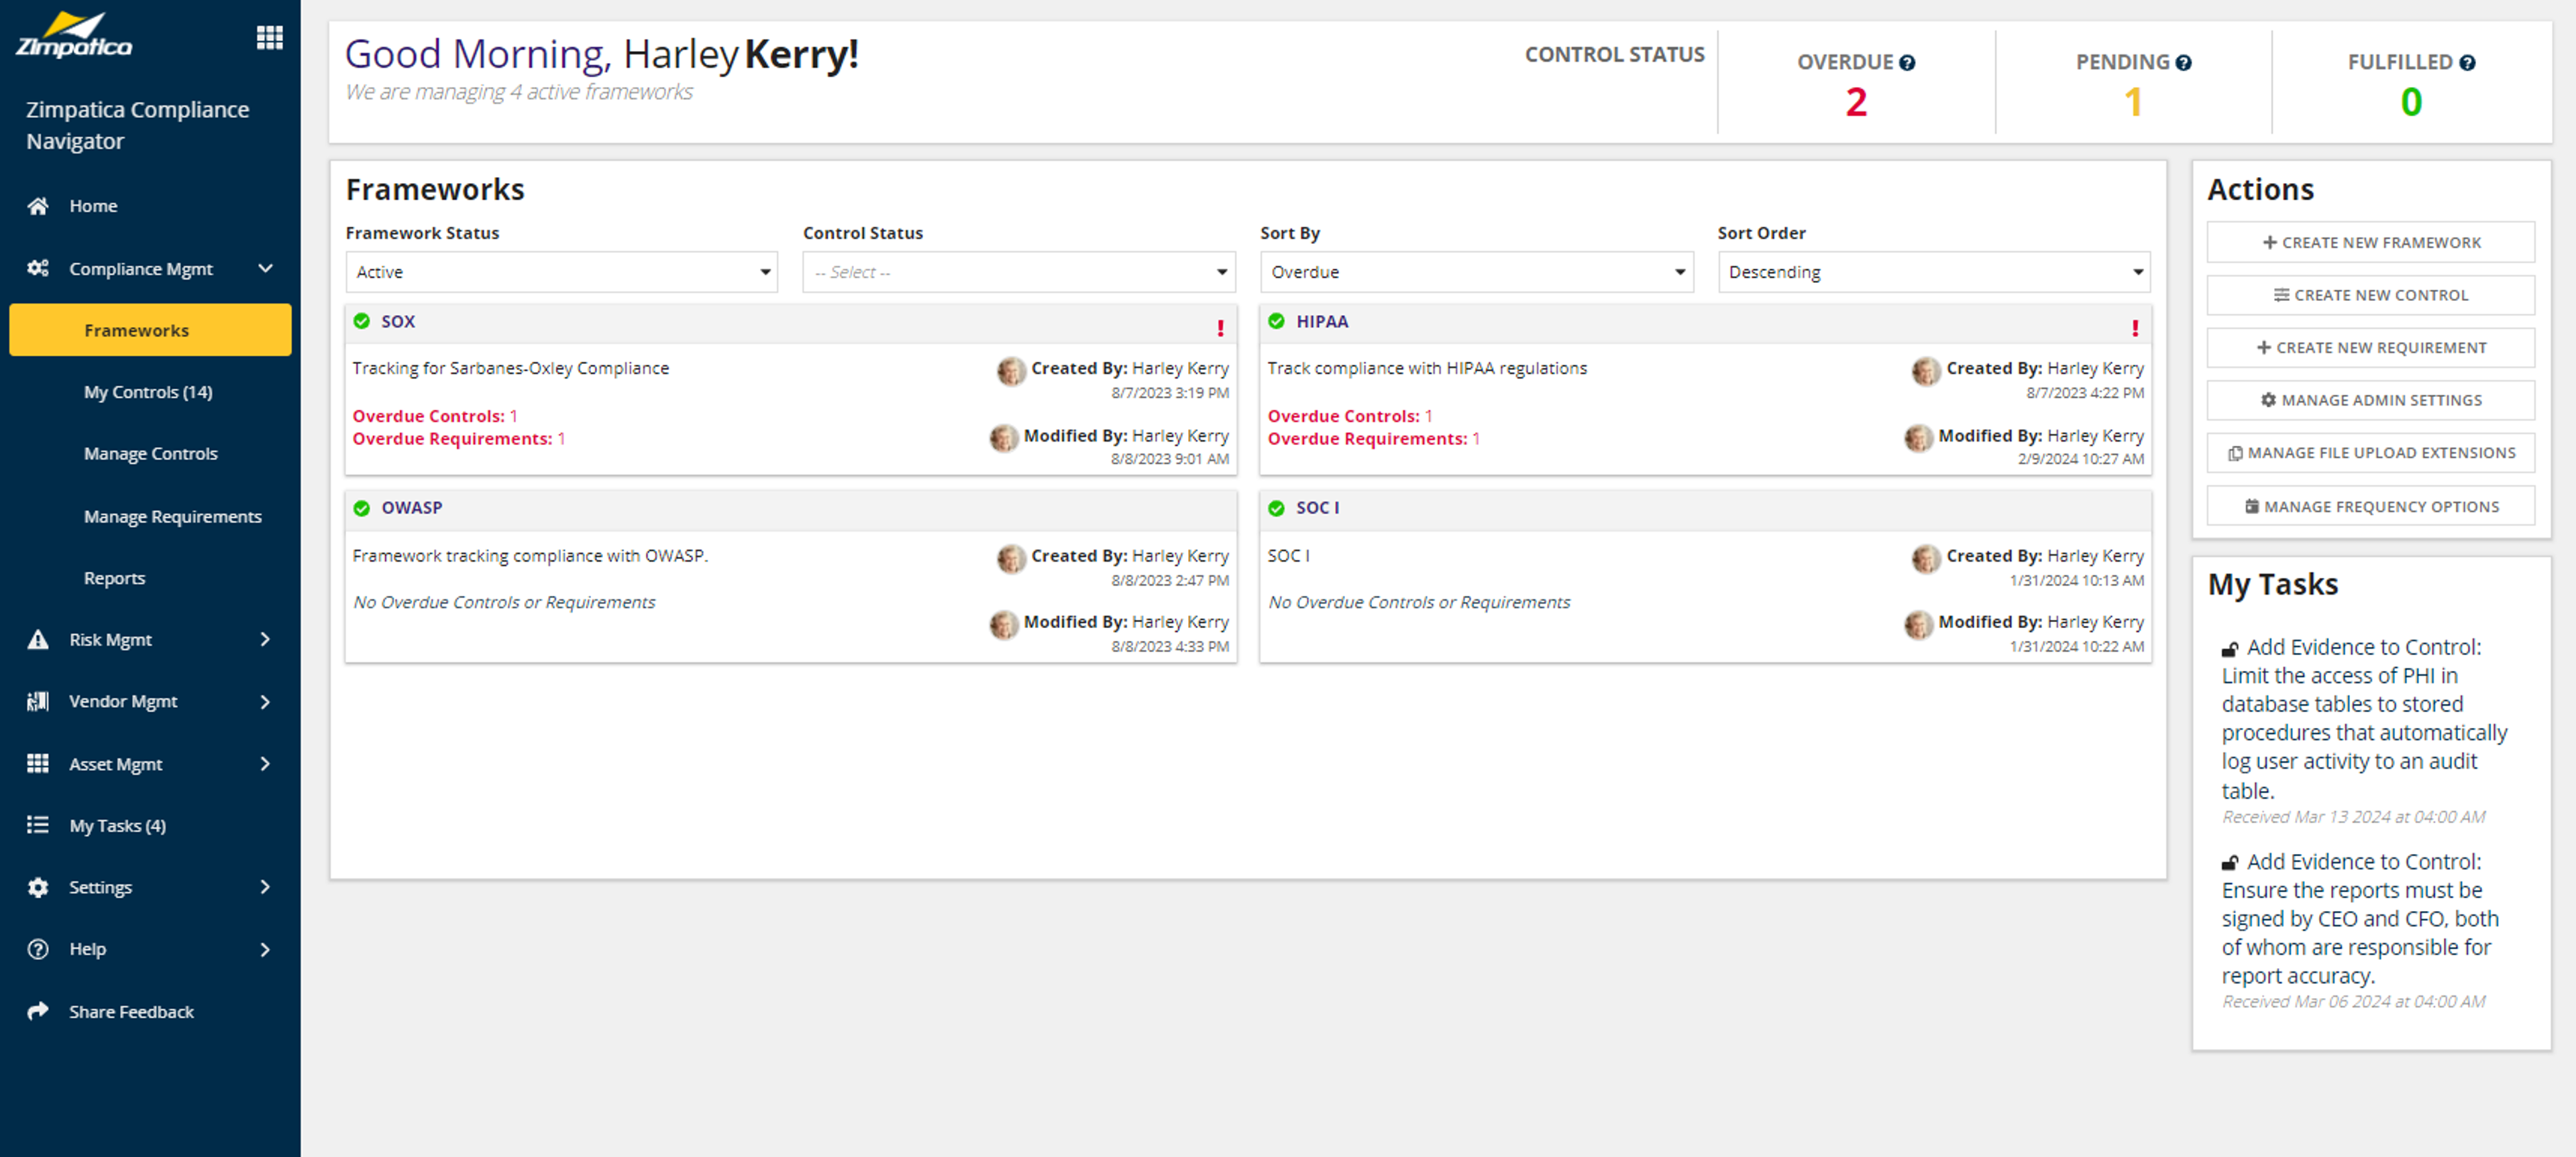The height and width of the screenshot is (1157, 2576).
Task: Click the overdue count 2
Action: click(1856, 102)
